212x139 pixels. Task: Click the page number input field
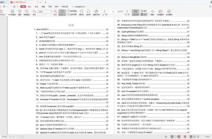[x=113, y=12]
